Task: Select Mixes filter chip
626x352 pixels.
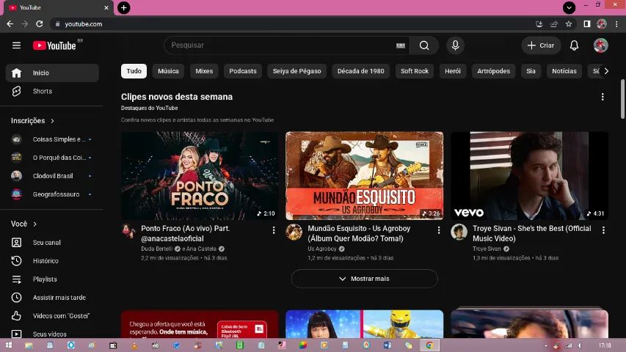Action: click(204, 71)
